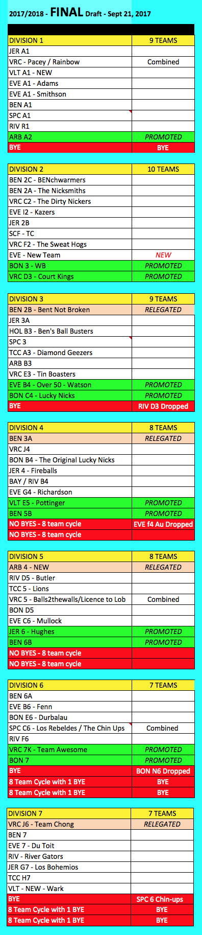Click the 10 TEAMS cell in Division 2

point(163,169)
